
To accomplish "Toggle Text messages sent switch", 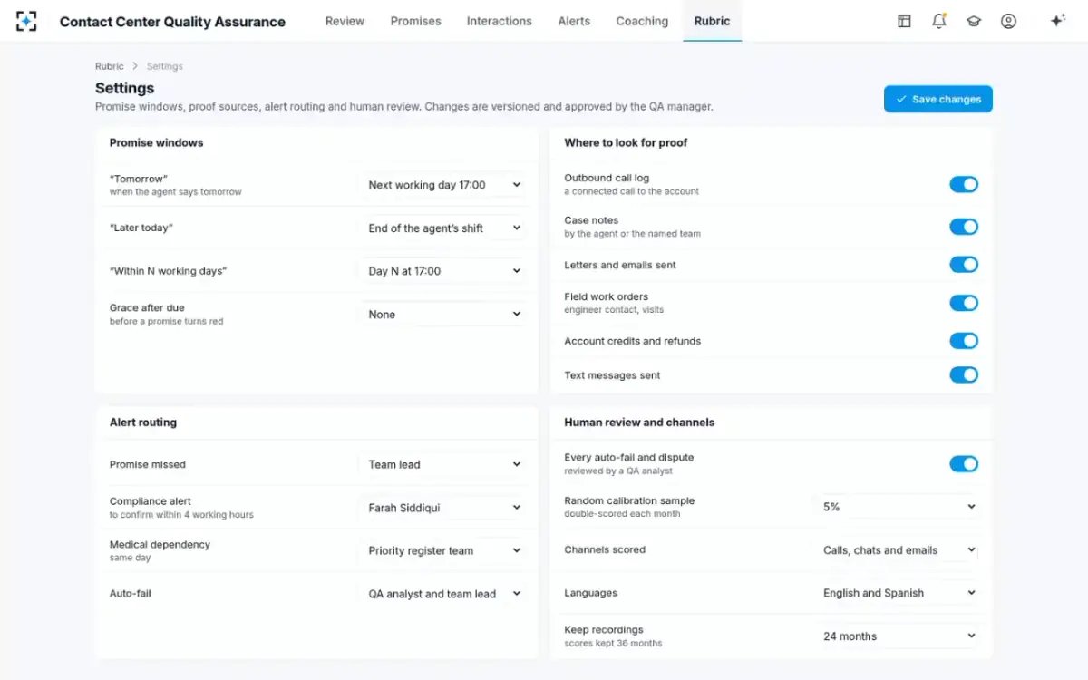I will [x=964, y=374].
